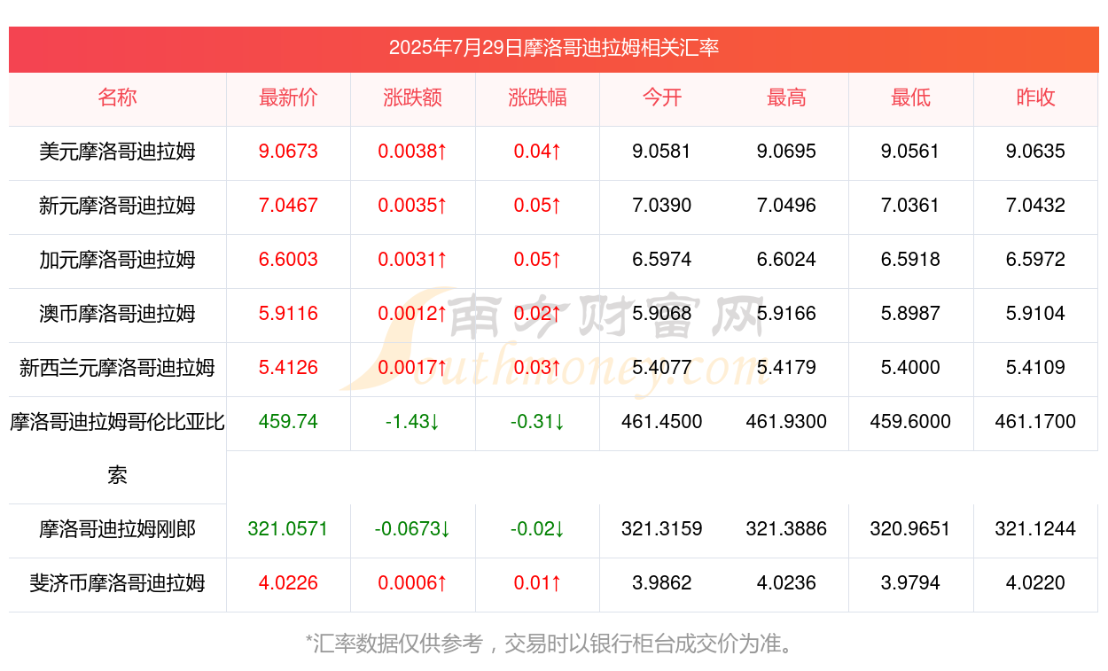Select high value 4.0236
The image size is (1108, 671).
[x=786, y=583]
